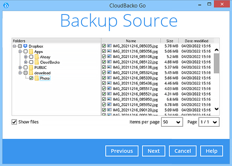Click image icon of IMG_20211216_090120.jpg
Screen dimensions: 232x166
click(109, 110)
